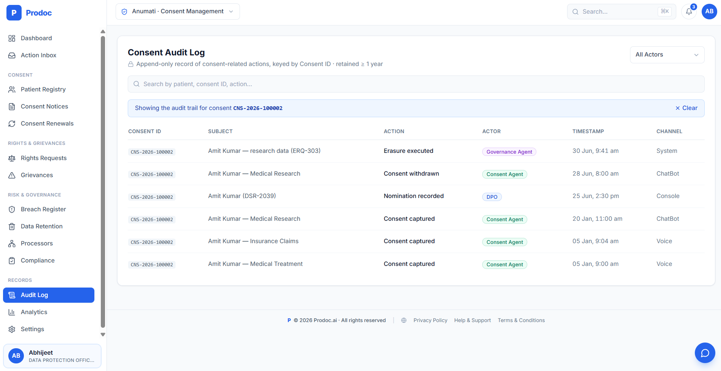Click the Data Retention trash icon
This screenshot has width=721, height=371.
pyautogui.click(x=12, y=226)
